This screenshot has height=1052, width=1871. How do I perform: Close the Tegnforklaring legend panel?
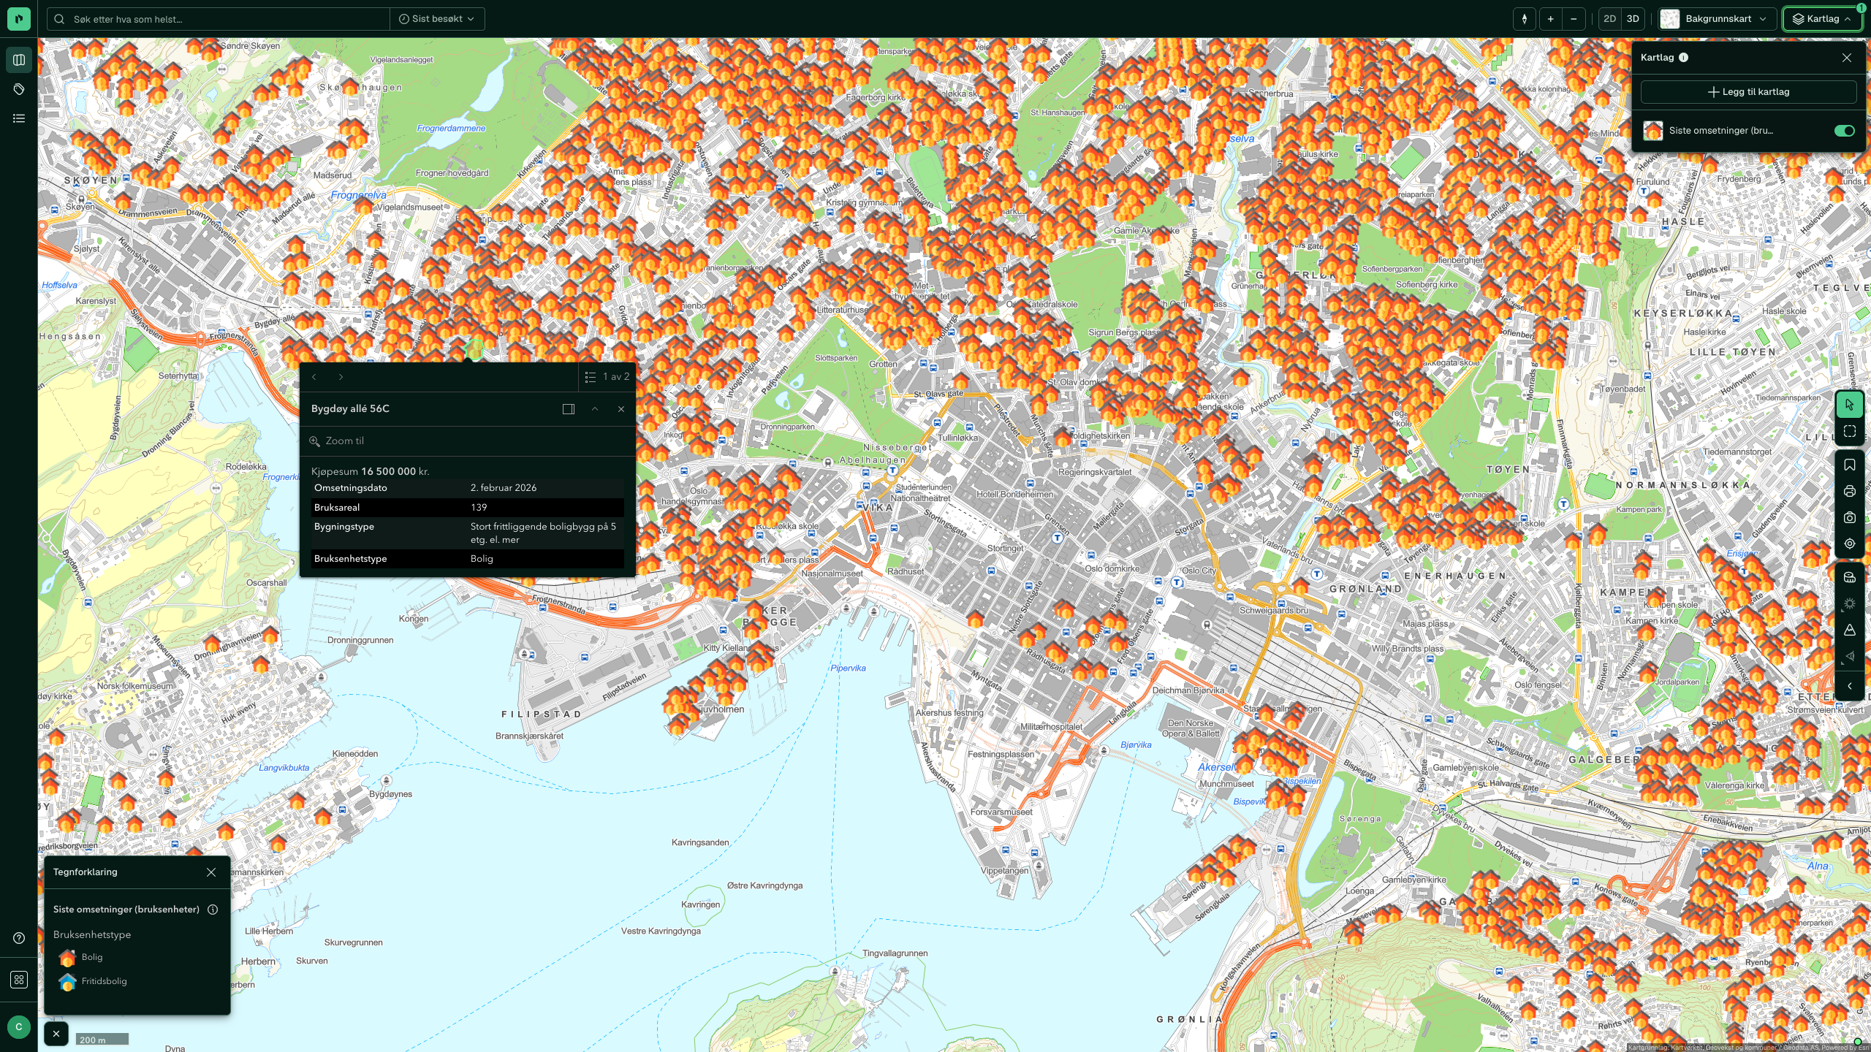(x=211, y=872)
